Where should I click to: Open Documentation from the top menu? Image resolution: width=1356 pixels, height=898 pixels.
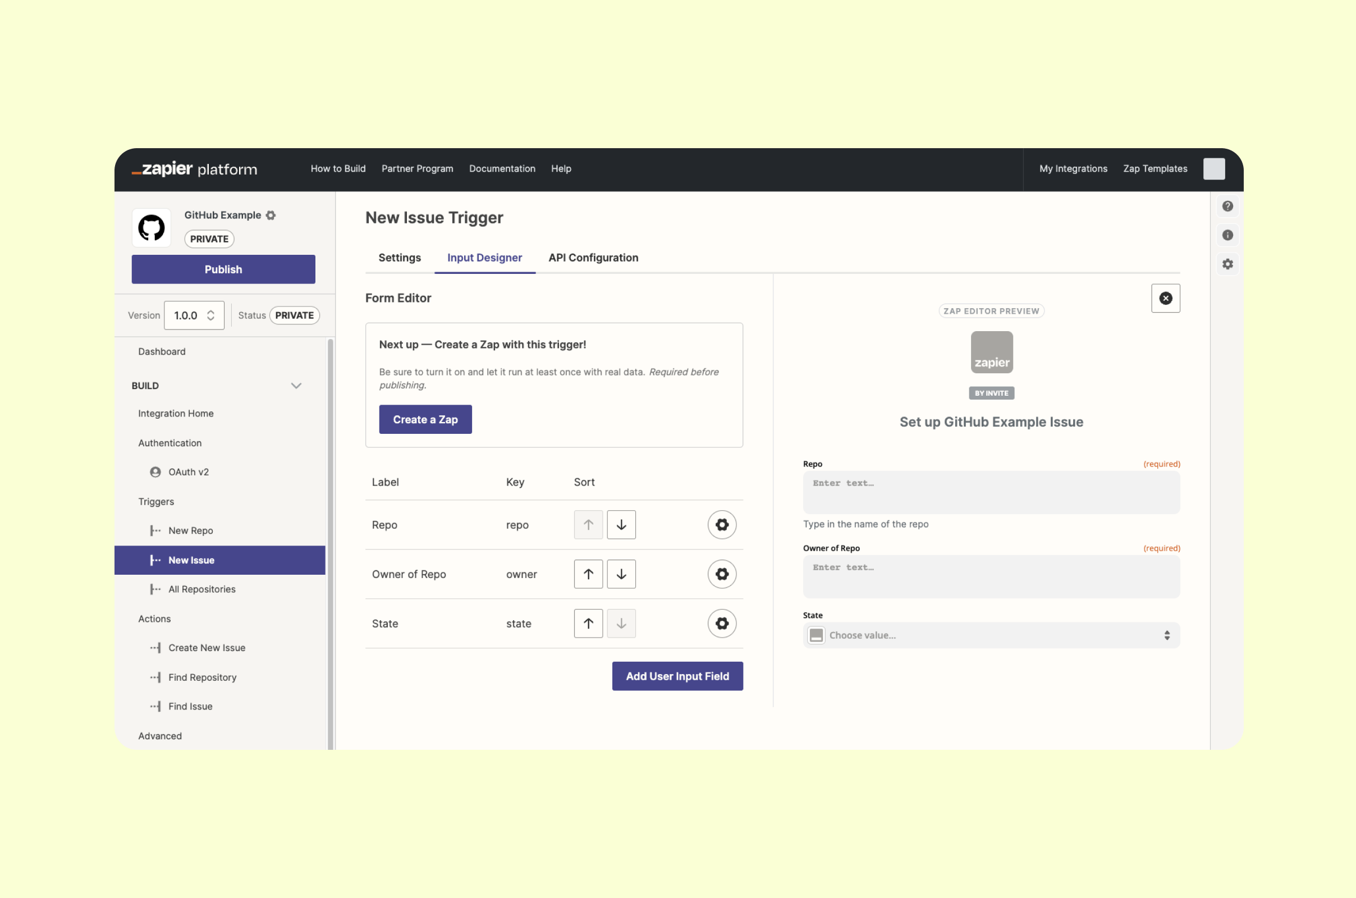pyautogui.click(x=502, y=168)
